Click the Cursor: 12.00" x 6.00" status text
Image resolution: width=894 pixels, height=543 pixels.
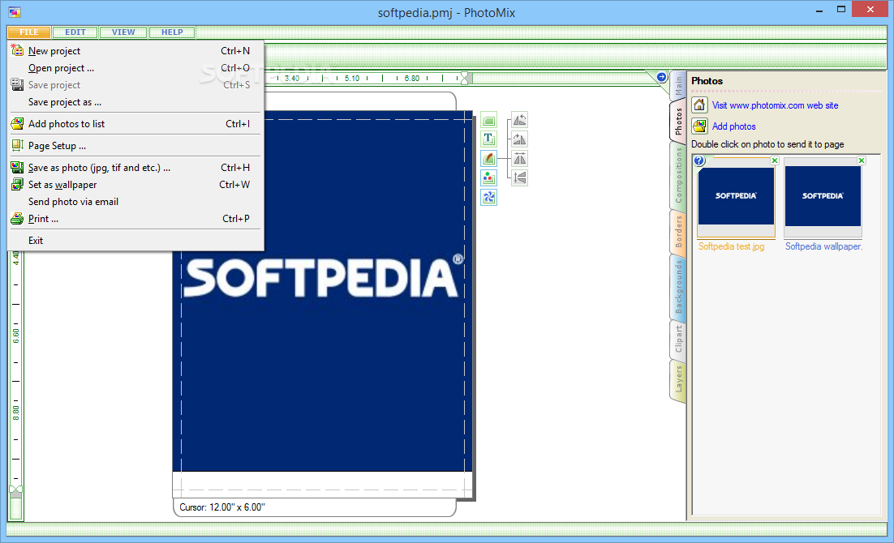[221, 507]
